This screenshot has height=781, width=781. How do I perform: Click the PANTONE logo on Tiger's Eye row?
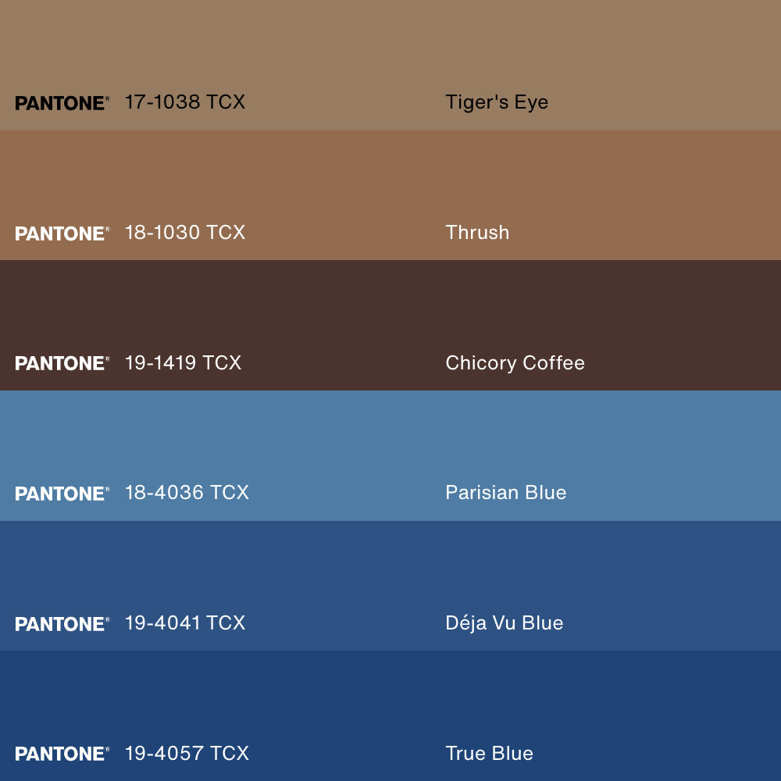coord(62,103)
